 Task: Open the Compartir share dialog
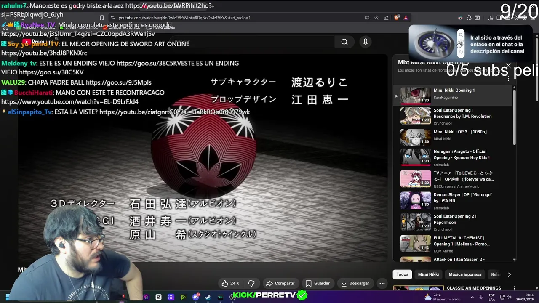click(280, 283)
